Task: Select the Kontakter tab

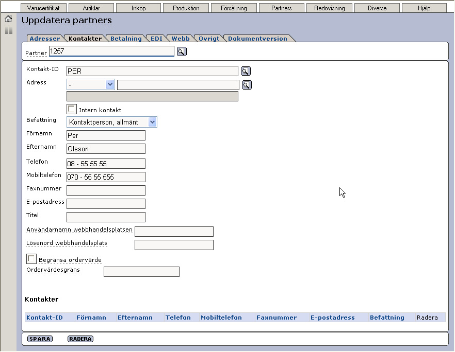Action: 85,39
